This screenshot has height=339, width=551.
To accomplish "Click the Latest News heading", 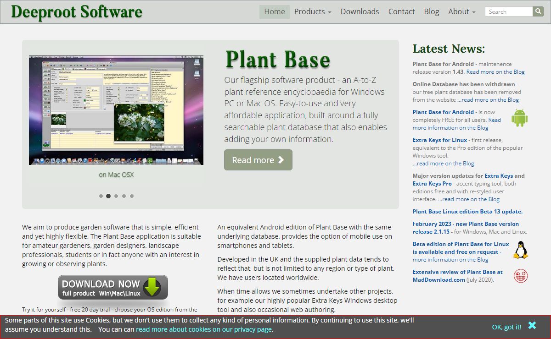I will pos(449,49).
